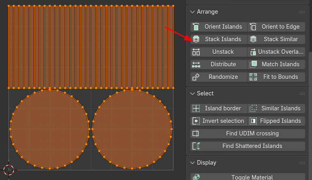
Task: Click the Find Shattered Islands icon
Action: click(x=196, y=146)
